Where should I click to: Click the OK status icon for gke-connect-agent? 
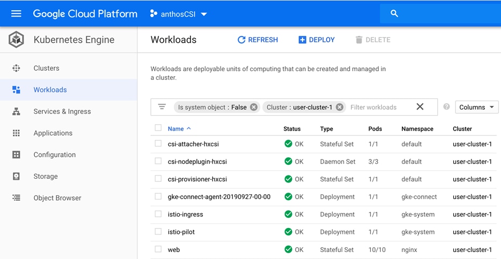[x=288, y=196]
